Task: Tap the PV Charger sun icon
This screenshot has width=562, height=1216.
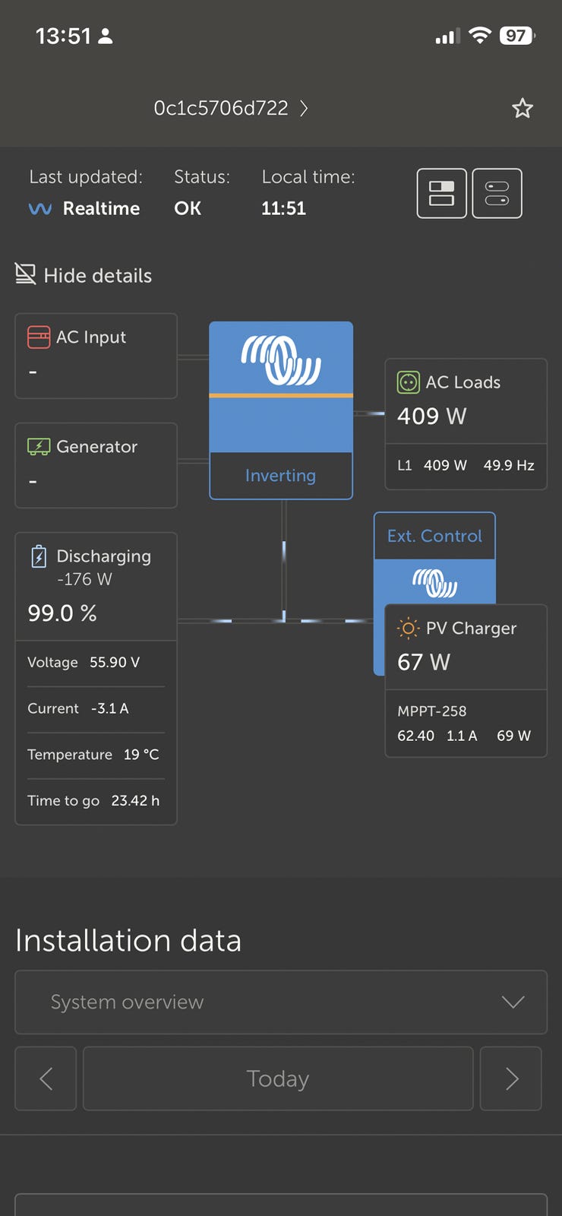Action: [x=409, y=628]
